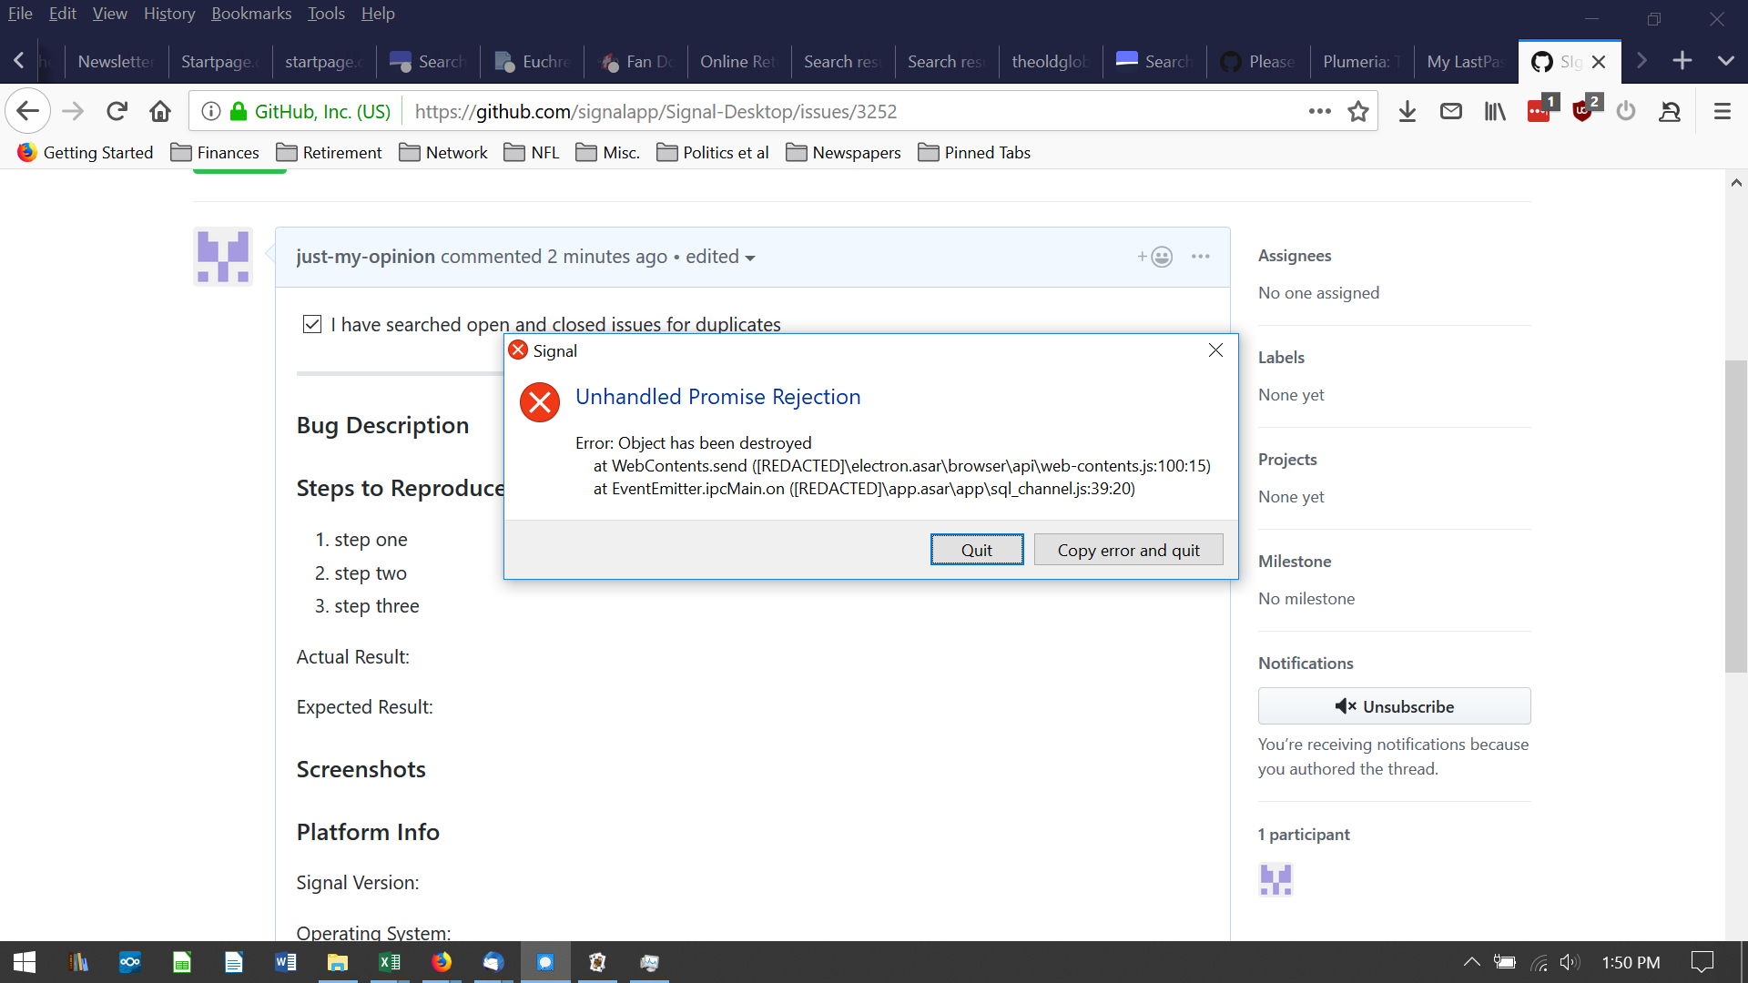
Task: Open the Bookmarks menu
Action: [x=251, y=14]
